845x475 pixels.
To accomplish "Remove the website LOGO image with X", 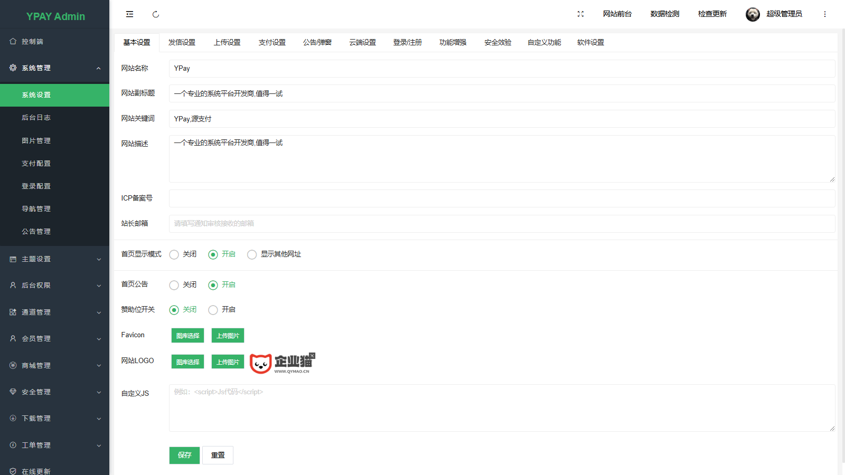I will click(312, 356).
